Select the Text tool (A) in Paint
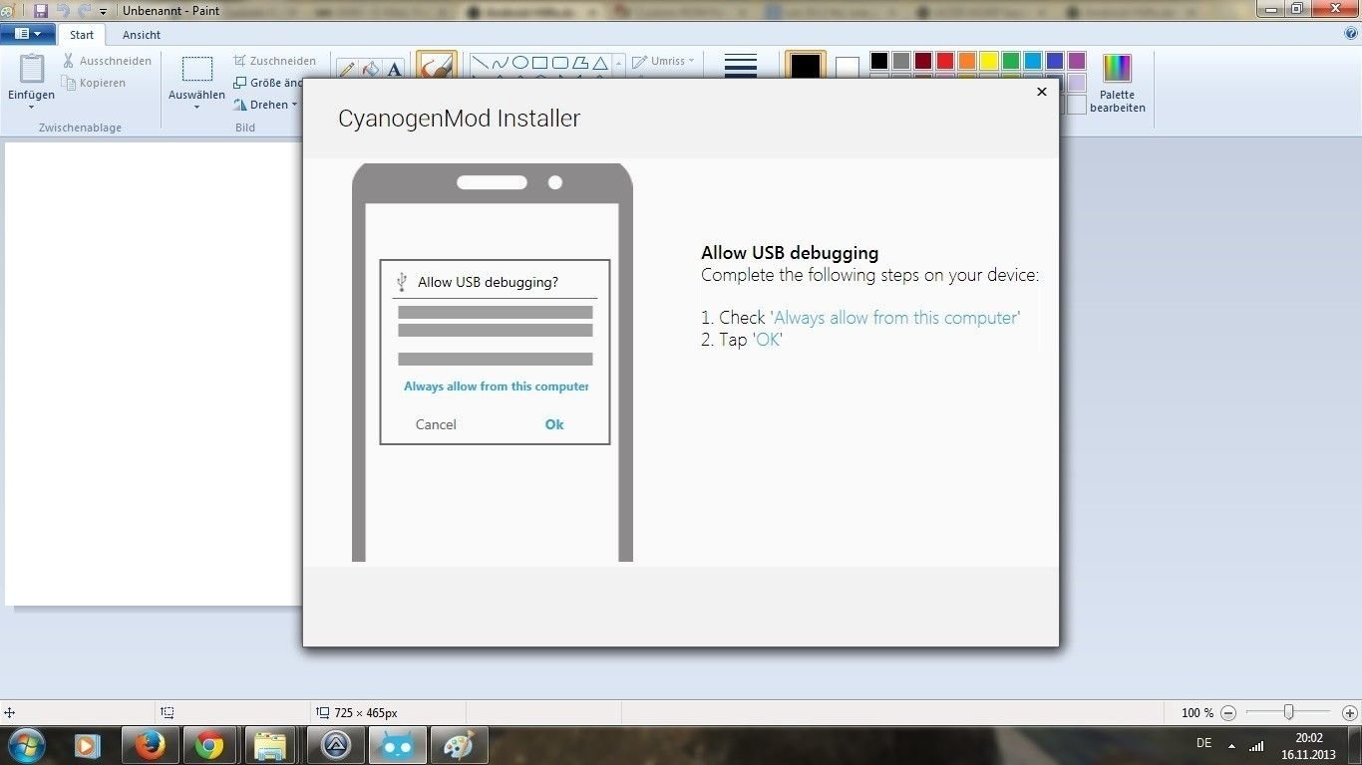1362x765 pixels. coord(395,69)
